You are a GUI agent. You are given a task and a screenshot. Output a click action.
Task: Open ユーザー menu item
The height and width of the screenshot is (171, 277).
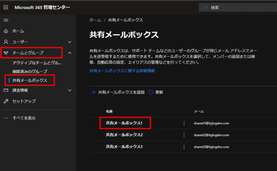tap(20, 42)
